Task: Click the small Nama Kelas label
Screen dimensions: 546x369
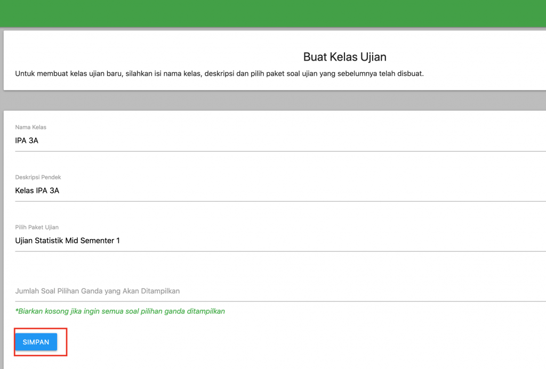Action: [x=31, y=127]
